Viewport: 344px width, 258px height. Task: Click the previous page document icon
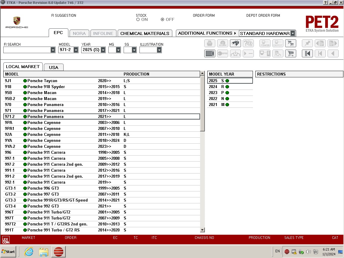tap(320, 43)
